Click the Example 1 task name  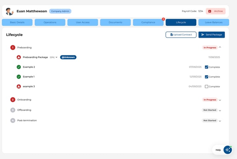29,77
